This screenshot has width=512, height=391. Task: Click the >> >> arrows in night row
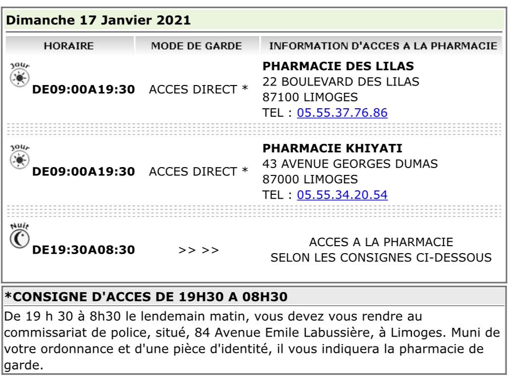click(199, 250)
